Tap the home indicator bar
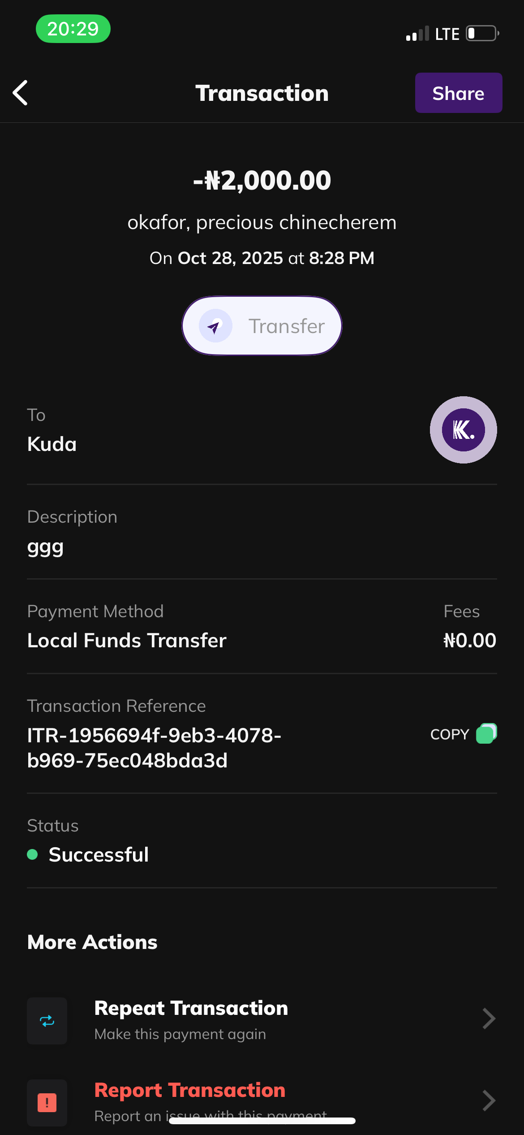Image resolution: width=524 pixels, height=1135 pixels. click(262, 1121)
